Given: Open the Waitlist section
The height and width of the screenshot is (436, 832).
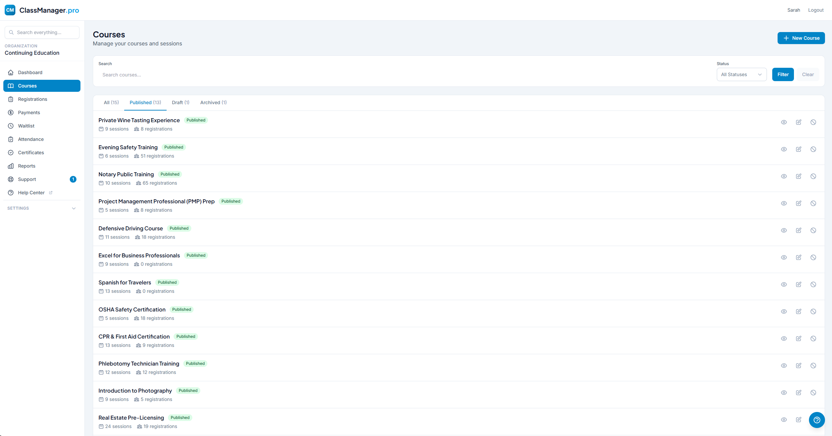Looking at the screenshot, I should point(26,126).
